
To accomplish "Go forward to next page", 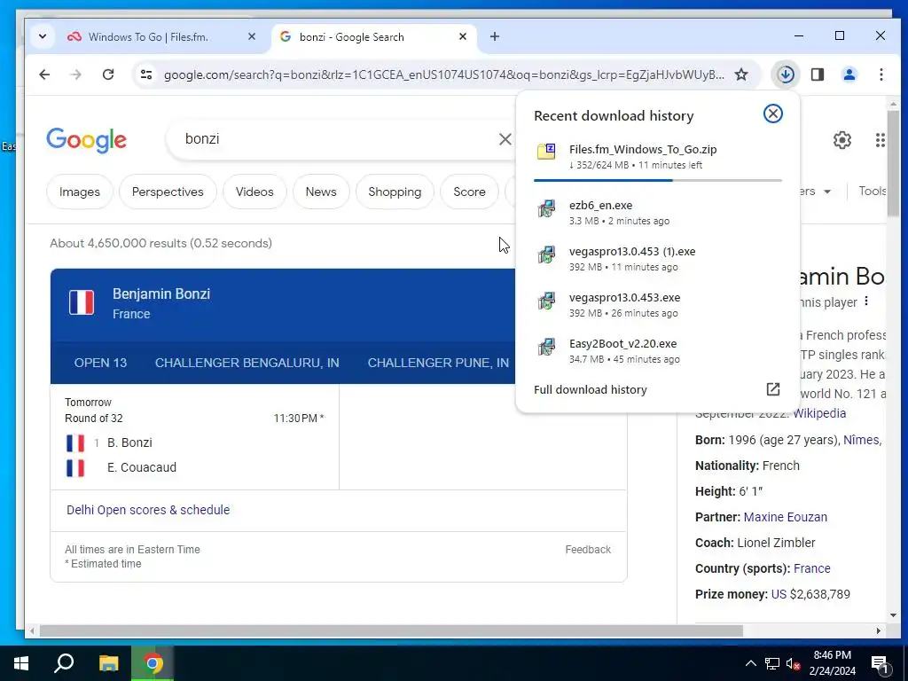I will pyautogui.click(x=76, y=74).
